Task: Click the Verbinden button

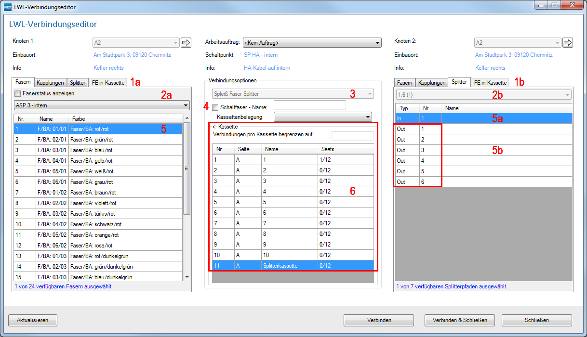Action: (x=379, y=320)
